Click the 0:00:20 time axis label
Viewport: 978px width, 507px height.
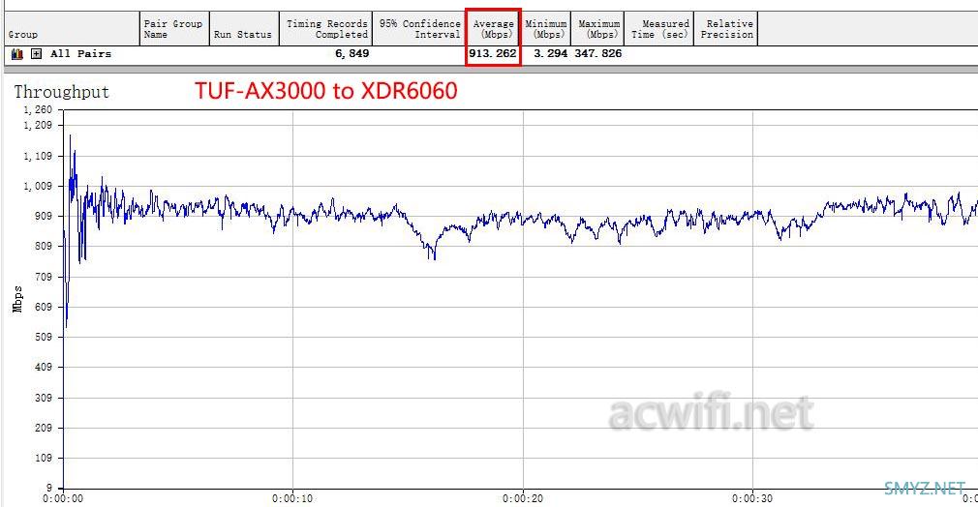pos(523,499)
